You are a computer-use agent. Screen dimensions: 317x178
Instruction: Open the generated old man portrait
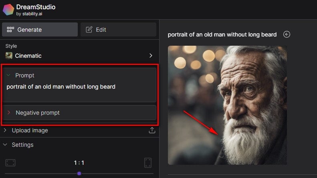(227, 105)
